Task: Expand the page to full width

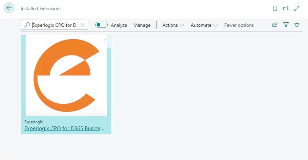Action: pyautogui.click(x=297, y=8)
